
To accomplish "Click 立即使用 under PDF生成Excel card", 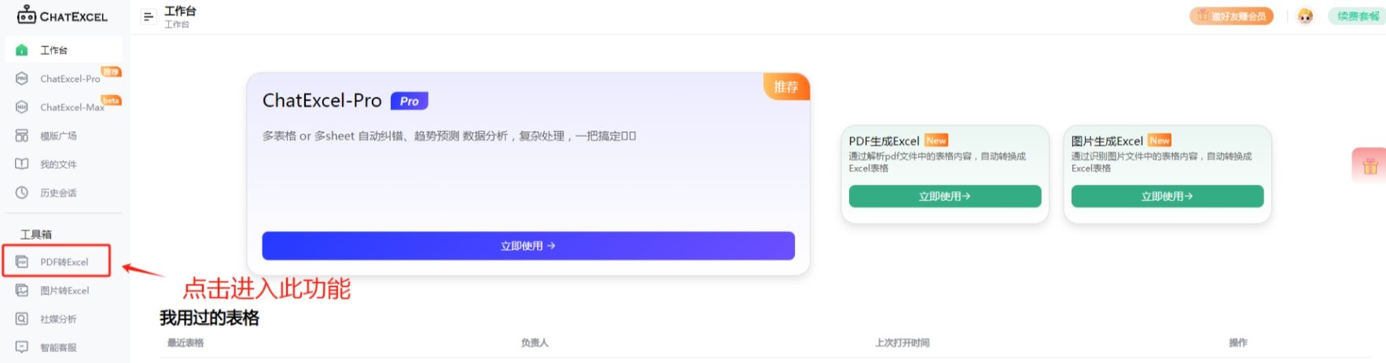I will coord(945,196).
